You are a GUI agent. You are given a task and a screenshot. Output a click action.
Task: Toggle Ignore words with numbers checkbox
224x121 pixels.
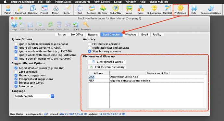click(x=16, y=51)
